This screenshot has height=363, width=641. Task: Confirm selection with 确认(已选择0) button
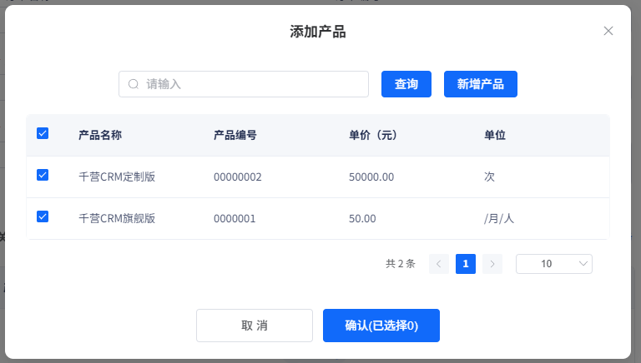pos(381,326)
